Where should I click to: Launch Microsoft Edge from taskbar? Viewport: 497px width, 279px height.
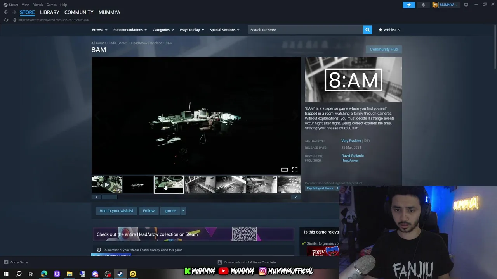point(44,274)
